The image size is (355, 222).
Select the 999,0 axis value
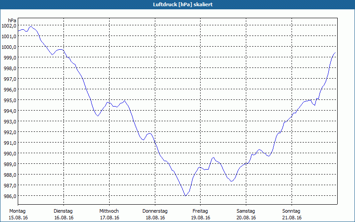click(x=10, y=58)
